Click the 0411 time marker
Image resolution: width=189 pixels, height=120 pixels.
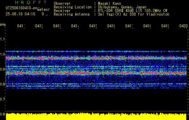pos(21,26)
